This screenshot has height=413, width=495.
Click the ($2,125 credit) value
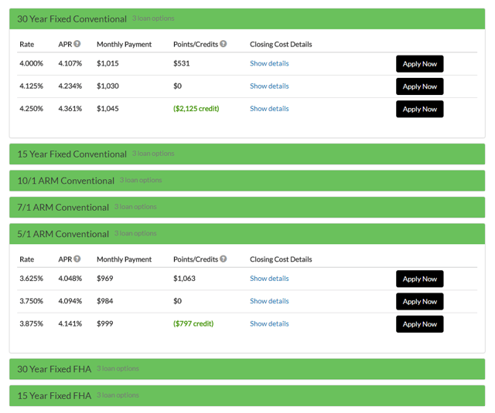pyautogui.click(x=196, y=109)
